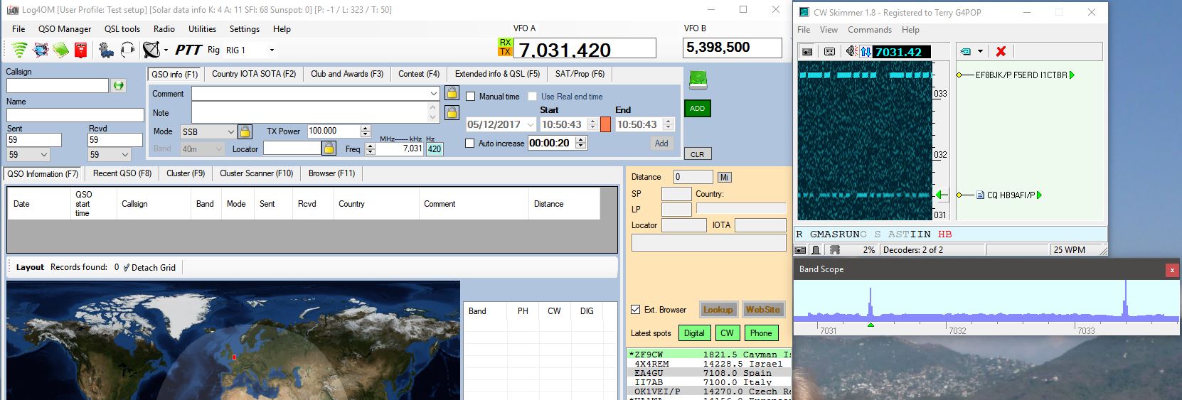
Task: Click the globe web service icon in toolbar
Action: [x=41, y=50]
